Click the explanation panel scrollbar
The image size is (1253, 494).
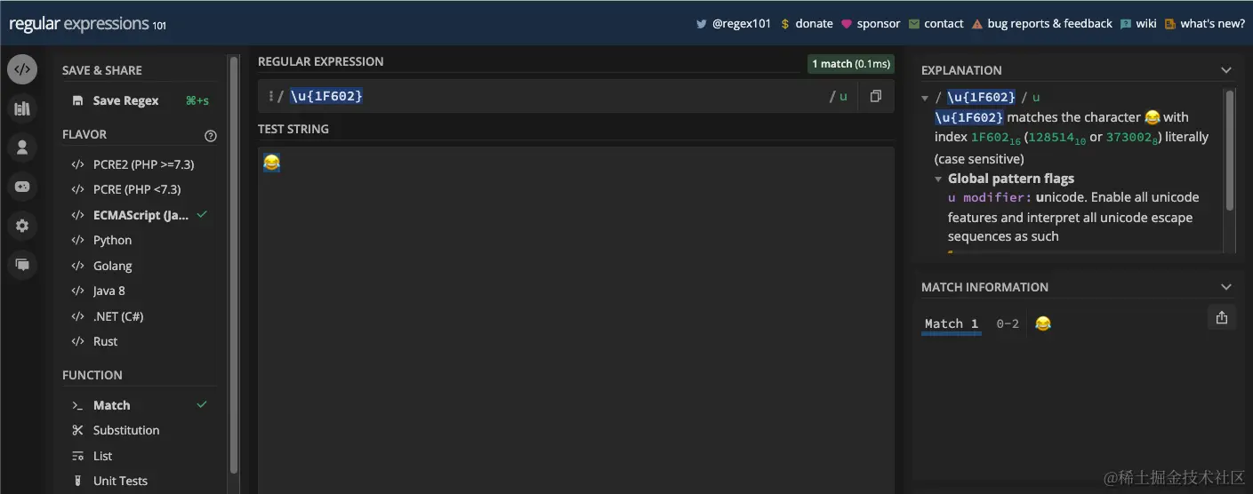coord(1229,151)
